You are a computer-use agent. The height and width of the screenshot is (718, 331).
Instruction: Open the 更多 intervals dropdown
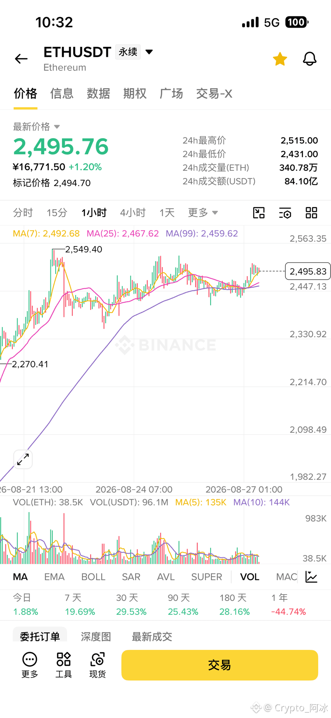(x=203, y=213)
